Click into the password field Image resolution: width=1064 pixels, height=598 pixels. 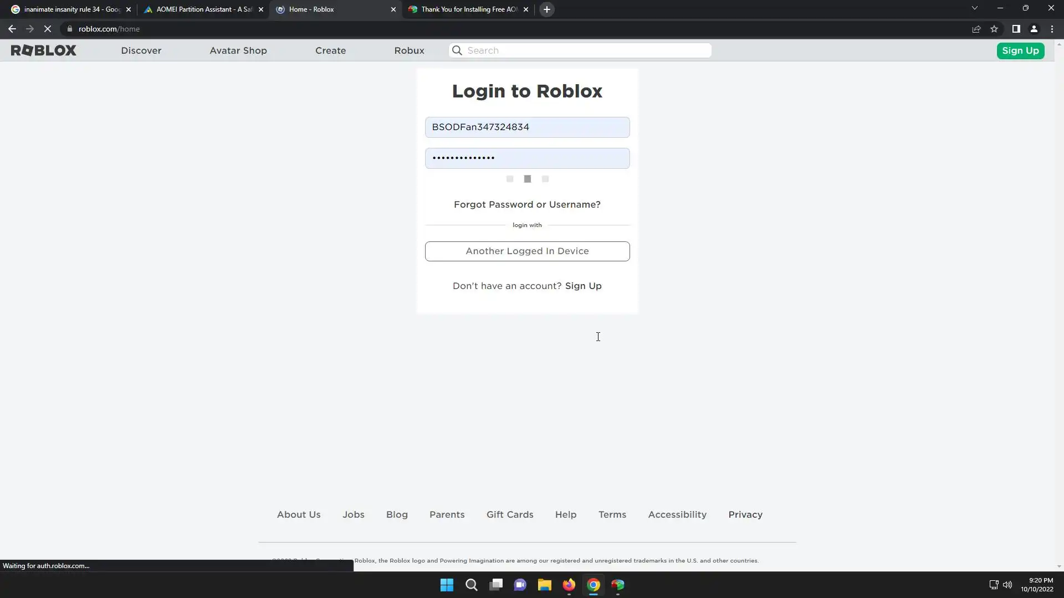(x=527, y=158)
